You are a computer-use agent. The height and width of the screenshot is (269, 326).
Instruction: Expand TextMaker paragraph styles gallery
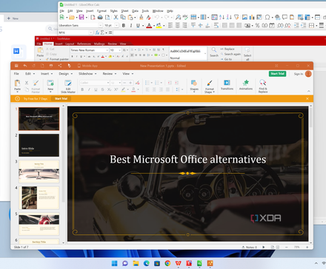(x=205, y=54)
